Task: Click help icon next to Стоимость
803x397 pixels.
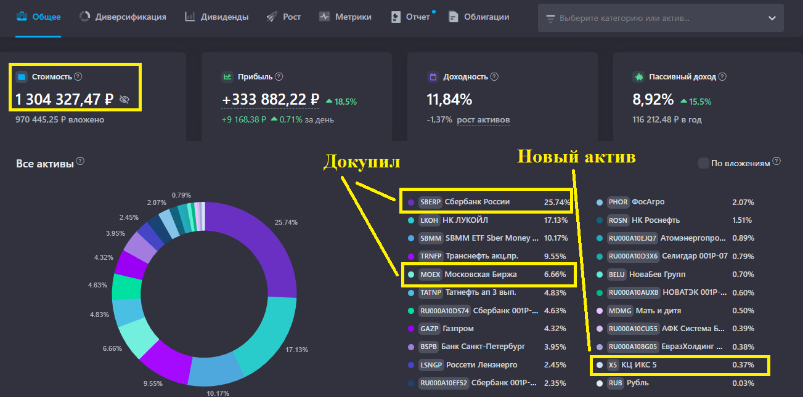Action: click(x=78, y=77)
